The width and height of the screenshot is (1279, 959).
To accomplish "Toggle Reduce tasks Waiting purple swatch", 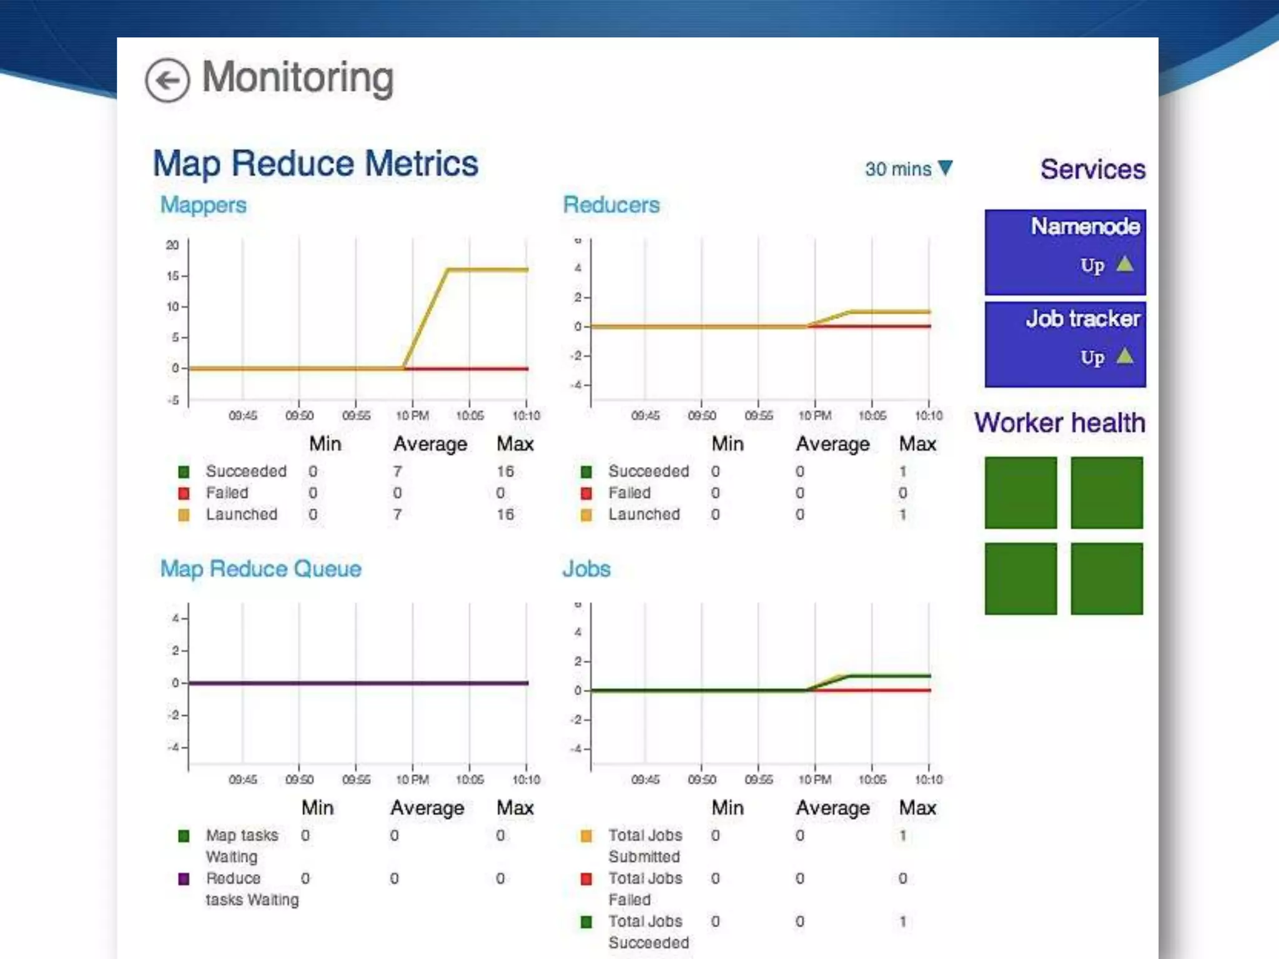I will point(184,879).
